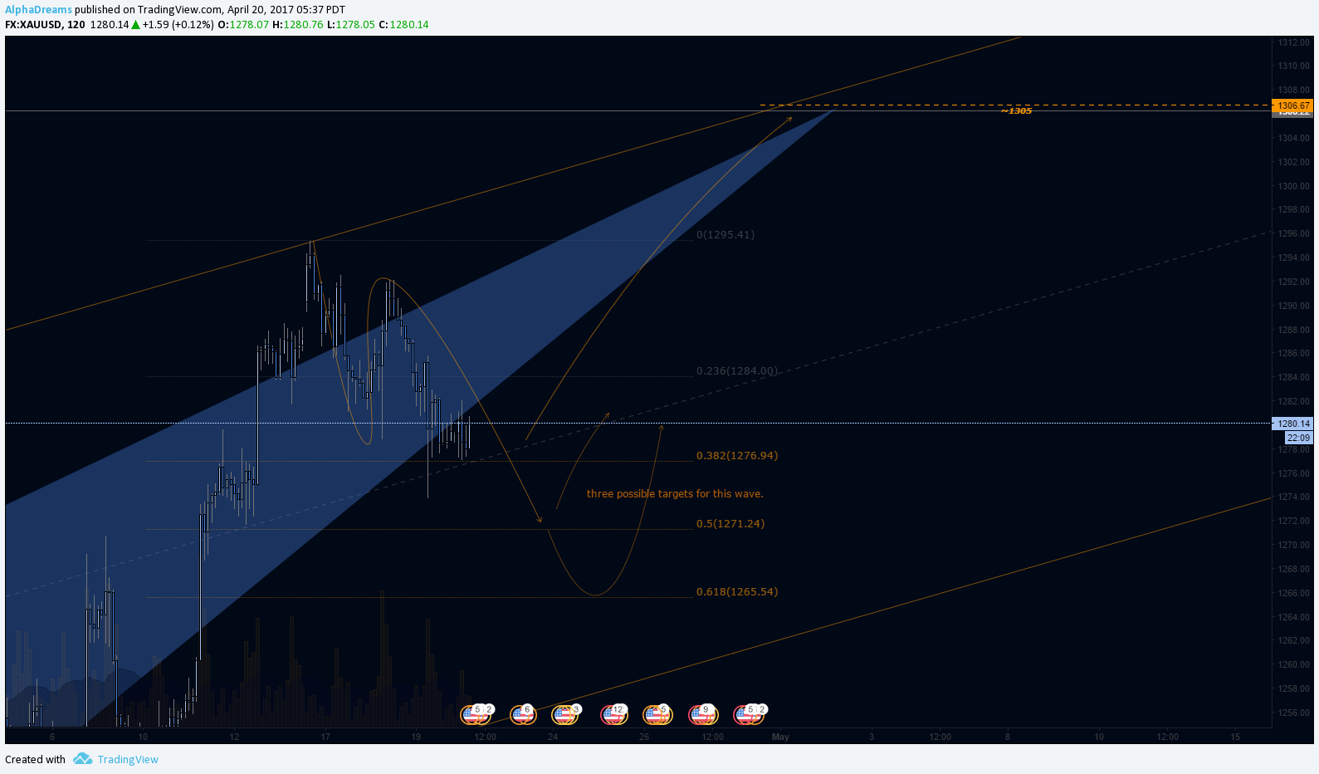Click the 120 interval label in header
This screenshot has width=1319, height=774.
(x=76, y=24)
